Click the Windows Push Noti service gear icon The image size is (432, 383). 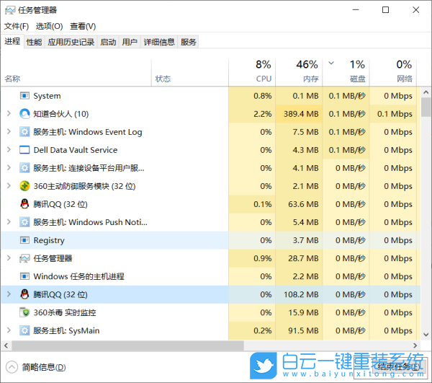[24, 222]
